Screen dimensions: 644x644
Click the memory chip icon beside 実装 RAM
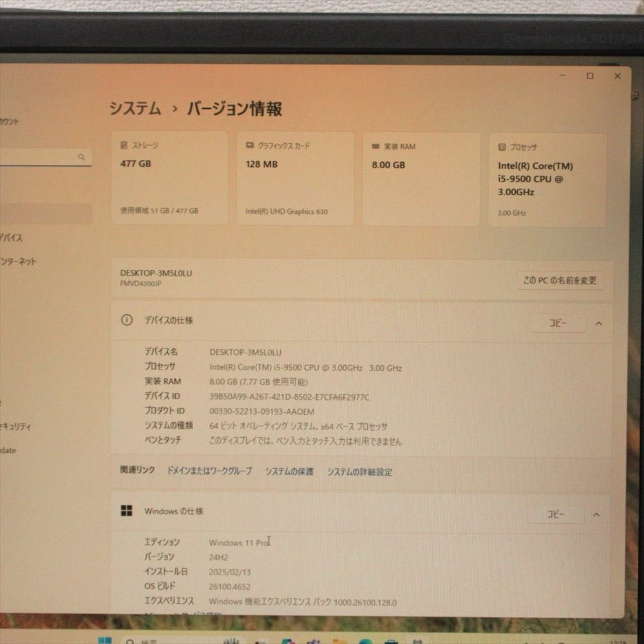[x=375, y=146]
